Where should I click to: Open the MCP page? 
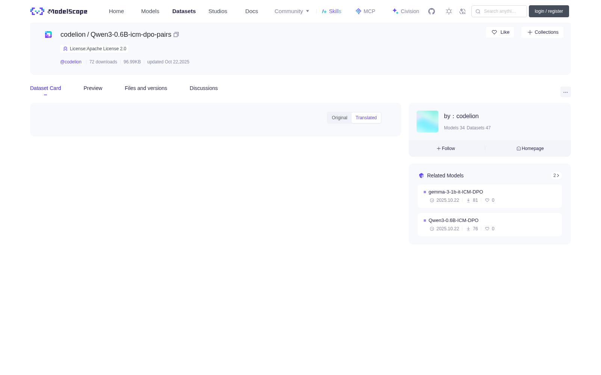pyautogui.click(x=365, y=11)
